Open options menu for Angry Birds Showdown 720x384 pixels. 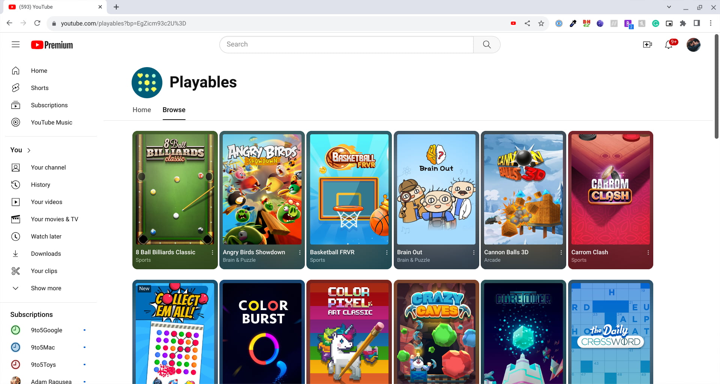point(300,252)
